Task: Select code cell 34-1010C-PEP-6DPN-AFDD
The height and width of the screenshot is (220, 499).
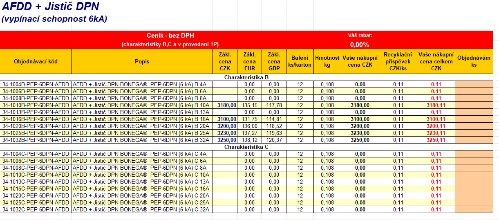Action: tap(36, 175)
